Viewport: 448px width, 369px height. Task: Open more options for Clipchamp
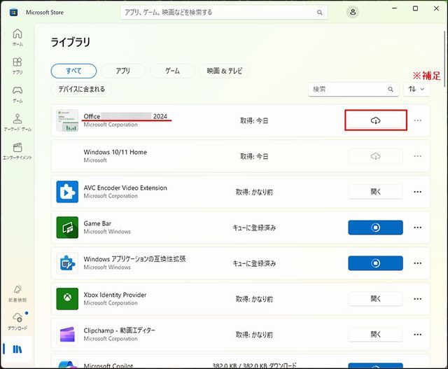[417, 335]
